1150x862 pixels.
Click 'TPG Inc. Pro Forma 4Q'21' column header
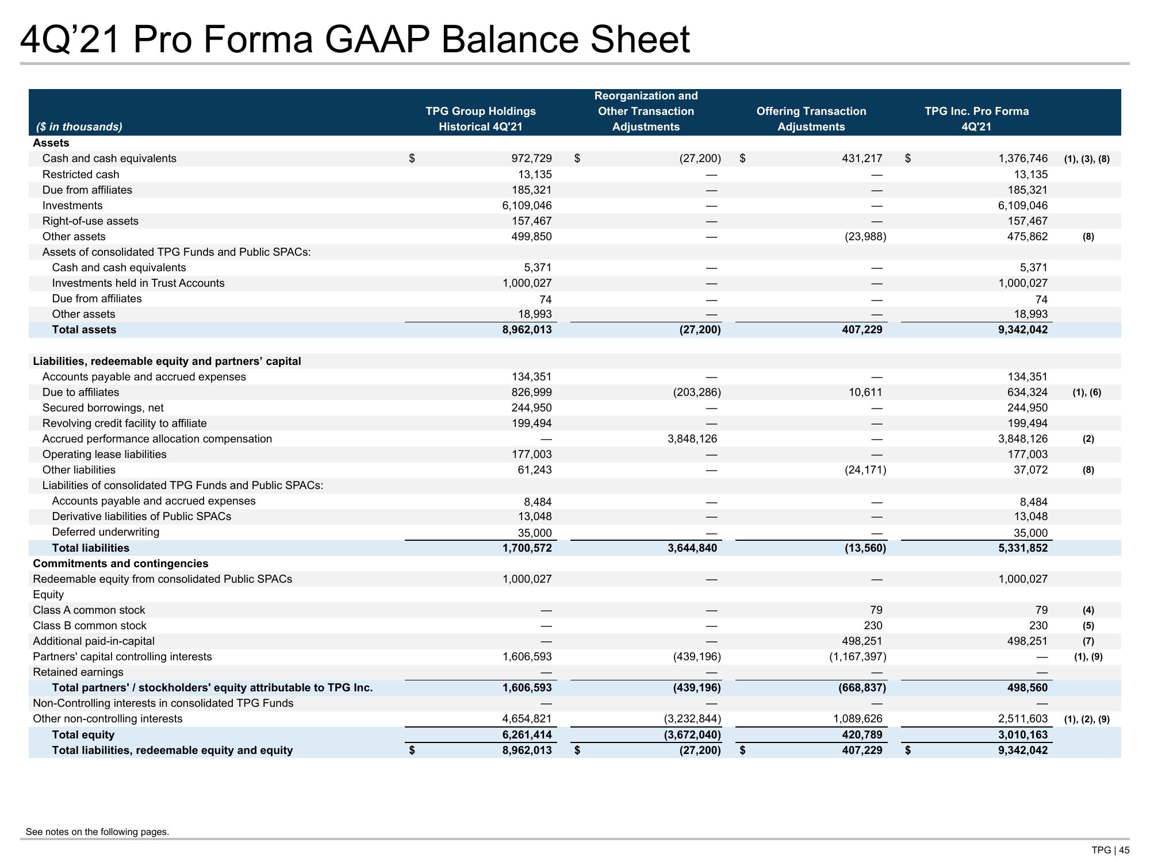[976, 119]
